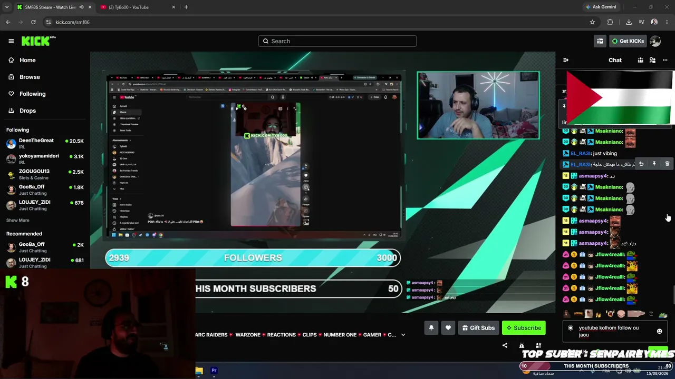Open ZGOUGOU13 followed channel
Viewport: 675px width, 379px height.
[45, 174]
